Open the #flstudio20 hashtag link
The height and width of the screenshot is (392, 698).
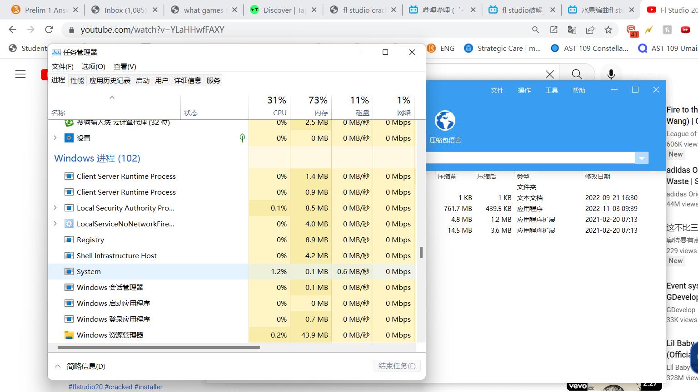(x=85, y=387)
